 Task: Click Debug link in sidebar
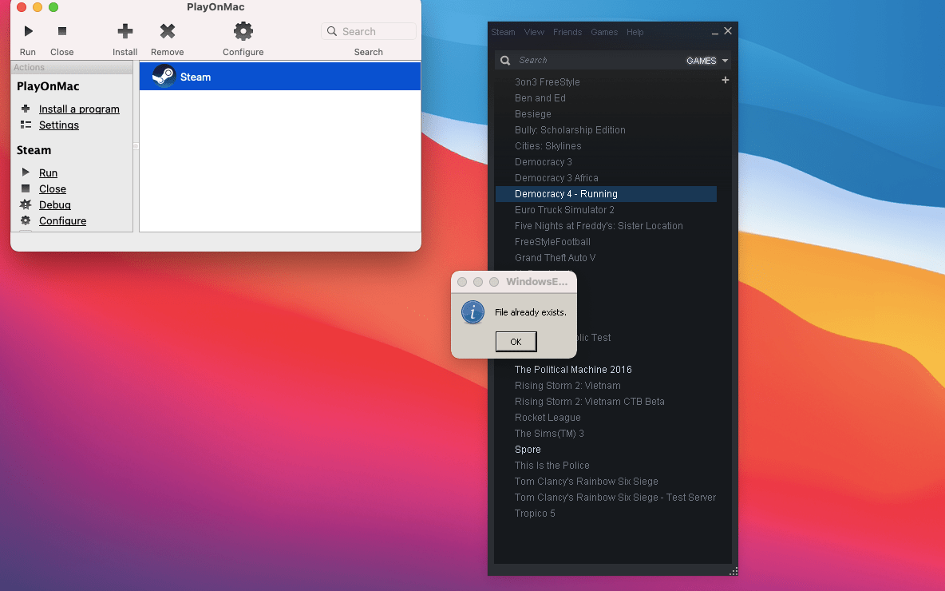[55, 204]
